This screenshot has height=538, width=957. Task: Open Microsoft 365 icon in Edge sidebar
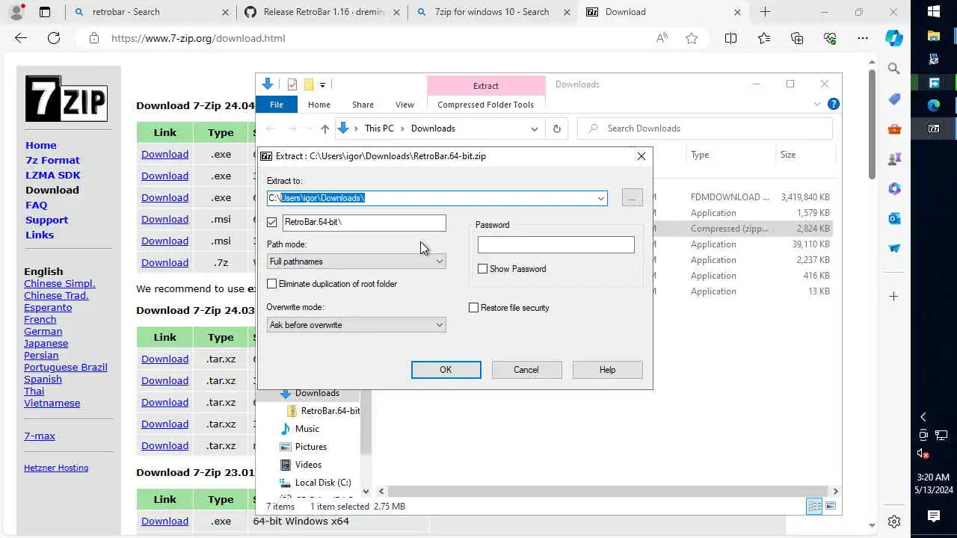tap(894, 188)
